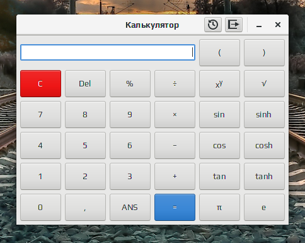Insert the tanh function
Image resolution: width=305 pixels, height=243 pixels.
coord(264,176)
